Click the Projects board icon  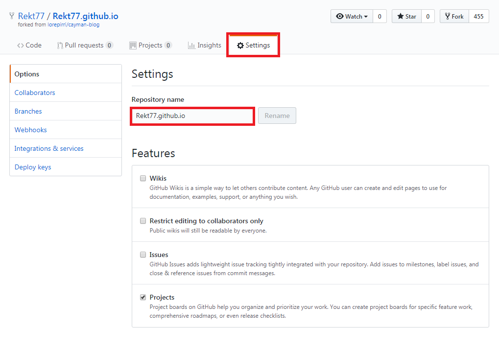133,46
